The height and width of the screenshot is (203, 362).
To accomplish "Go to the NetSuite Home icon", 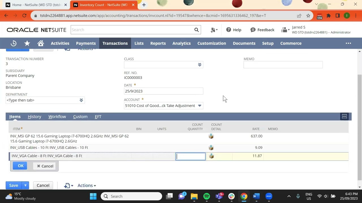I will coord(41,43).
